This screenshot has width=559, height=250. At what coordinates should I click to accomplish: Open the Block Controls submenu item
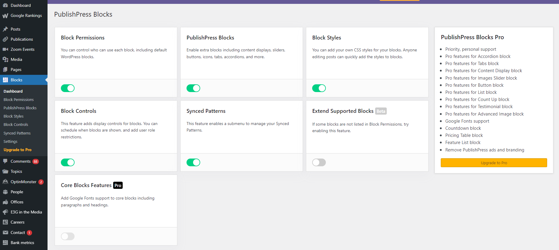pyautogui.click(x=16, y=124)
